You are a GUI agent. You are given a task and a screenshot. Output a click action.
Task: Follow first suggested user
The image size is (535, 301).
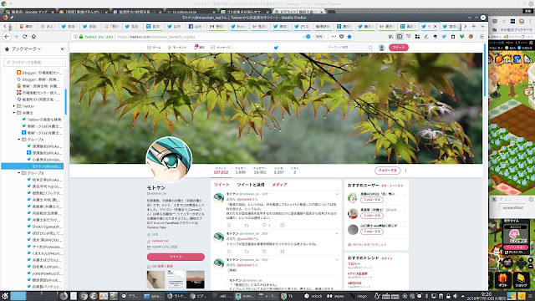[371, 200]
